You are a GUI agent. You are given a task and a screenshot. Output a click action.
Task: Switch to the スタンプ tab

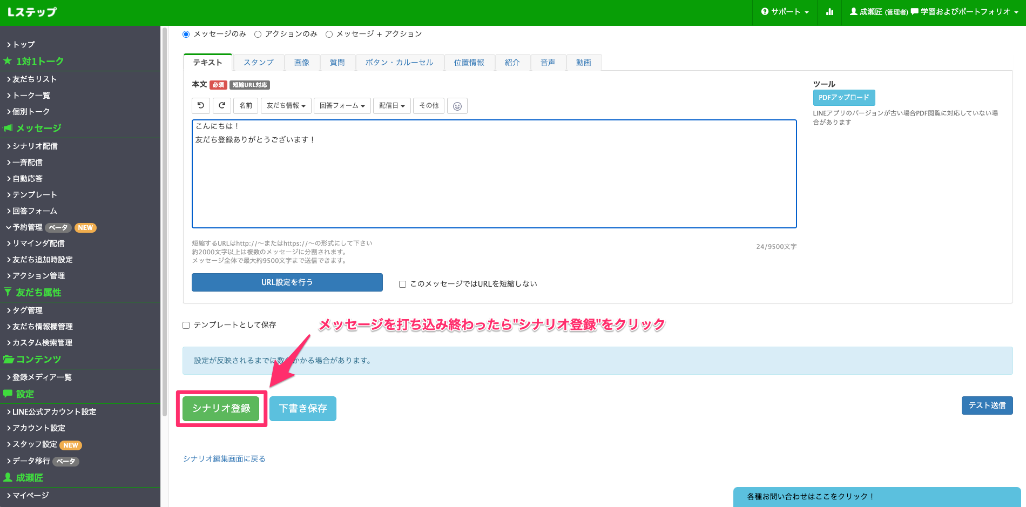(x=258, y=62)
